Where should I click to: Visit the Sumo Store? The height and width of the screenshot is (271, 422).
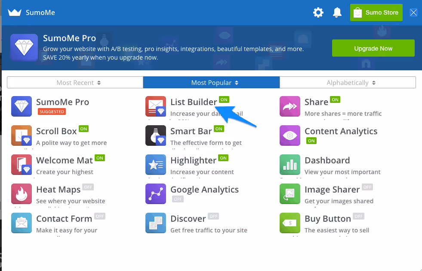376,12
